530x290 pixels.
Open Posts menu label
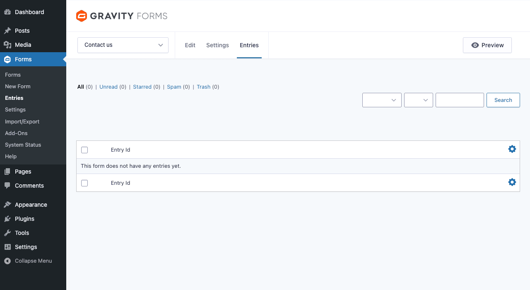22,31
